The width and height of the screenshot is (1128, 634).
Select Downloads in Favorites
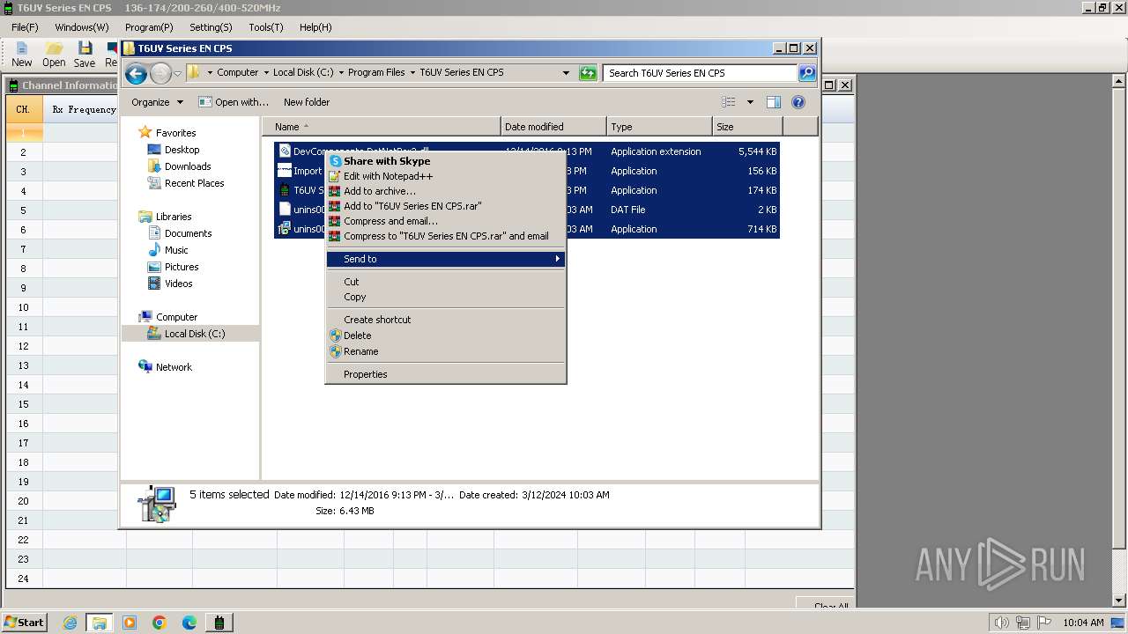188,166
